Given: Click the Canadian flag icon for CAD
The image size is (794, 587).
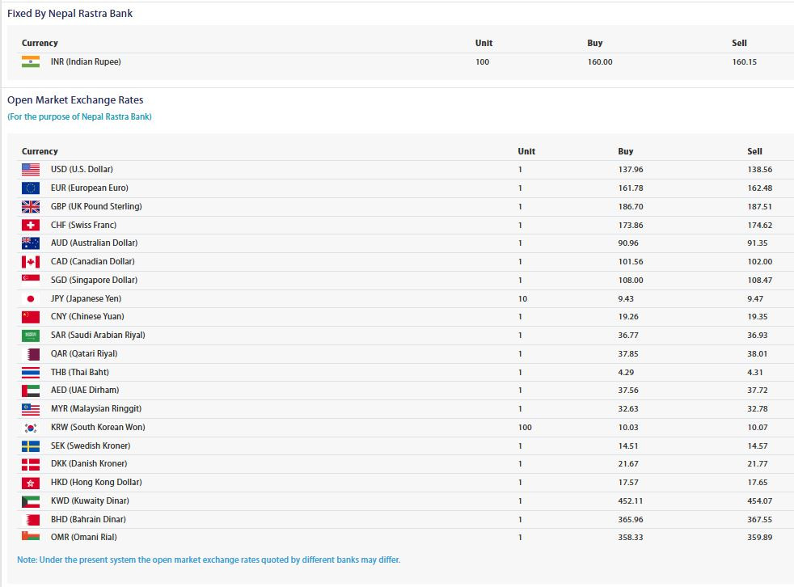Looking at the screenshot, I should click(31, 262).
